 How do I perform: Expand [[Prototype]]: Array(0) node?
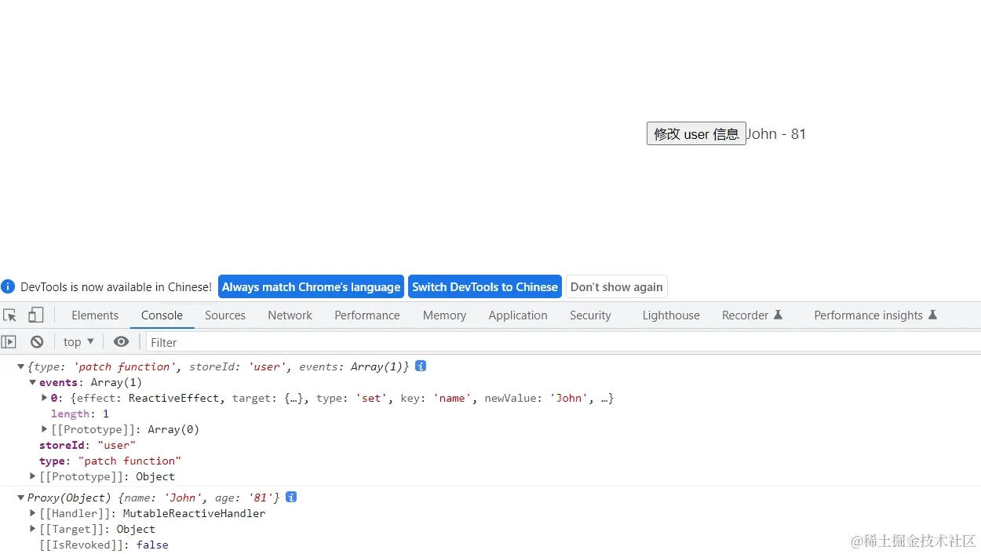(x=45, y=429)
